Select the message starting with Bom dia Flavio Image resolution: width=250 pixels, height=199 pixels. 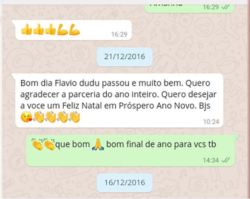[119, 101]
